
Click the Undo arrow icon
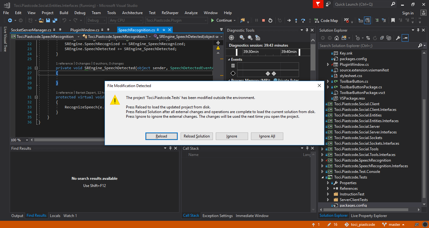point(64,20)
